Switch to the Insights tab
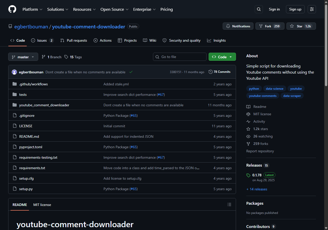 point(216,40)
